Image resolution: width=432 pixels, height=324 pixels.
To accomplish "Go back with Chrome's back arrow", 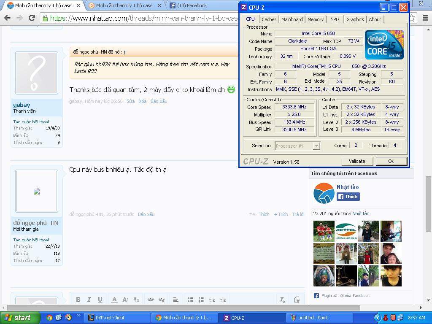I will point(8,18).
